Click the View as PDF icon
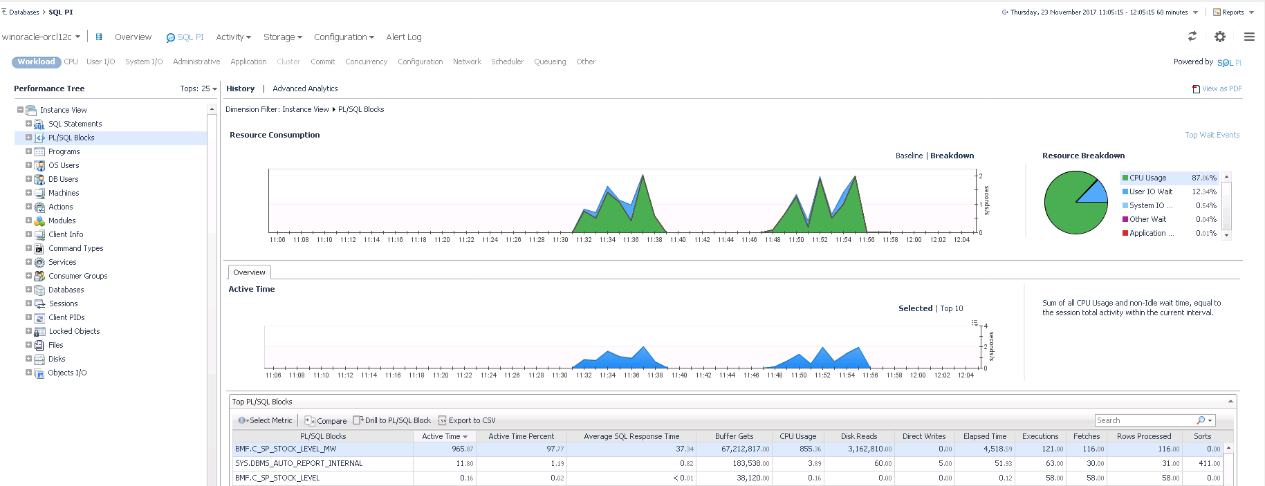This screenshot has width=1265, height=486. pyautogui.click(x=1196, y=88)
